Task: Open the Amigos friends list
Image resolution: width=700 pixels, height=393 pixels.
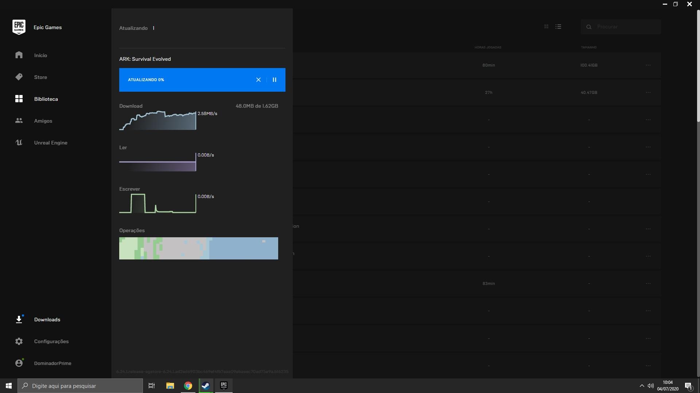Action: [x=43, y=121]
